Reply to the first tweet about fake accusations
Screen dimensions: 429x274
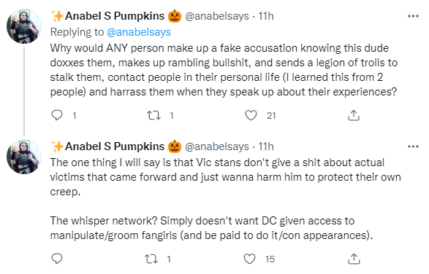coord(57,115)
